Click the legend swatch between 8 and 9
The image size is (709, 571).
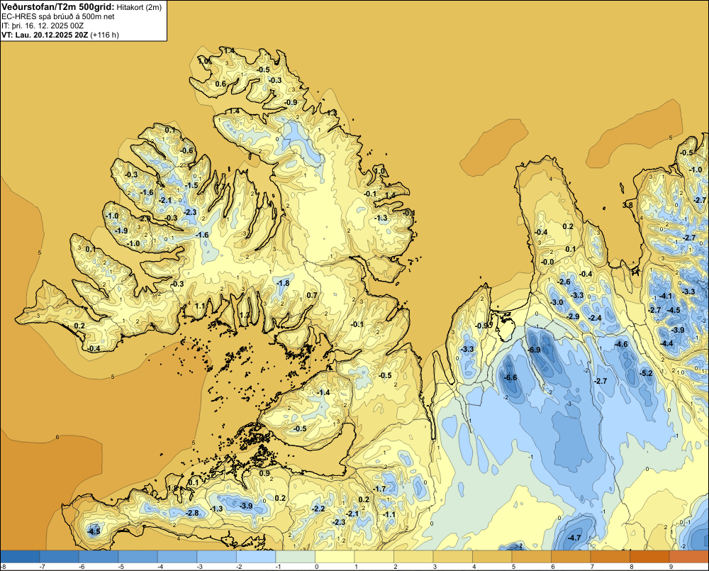pyautogui.click(x=649, y=557)
